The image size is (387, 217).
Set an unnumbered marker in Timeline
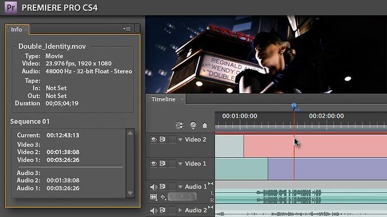click(205, 125)
